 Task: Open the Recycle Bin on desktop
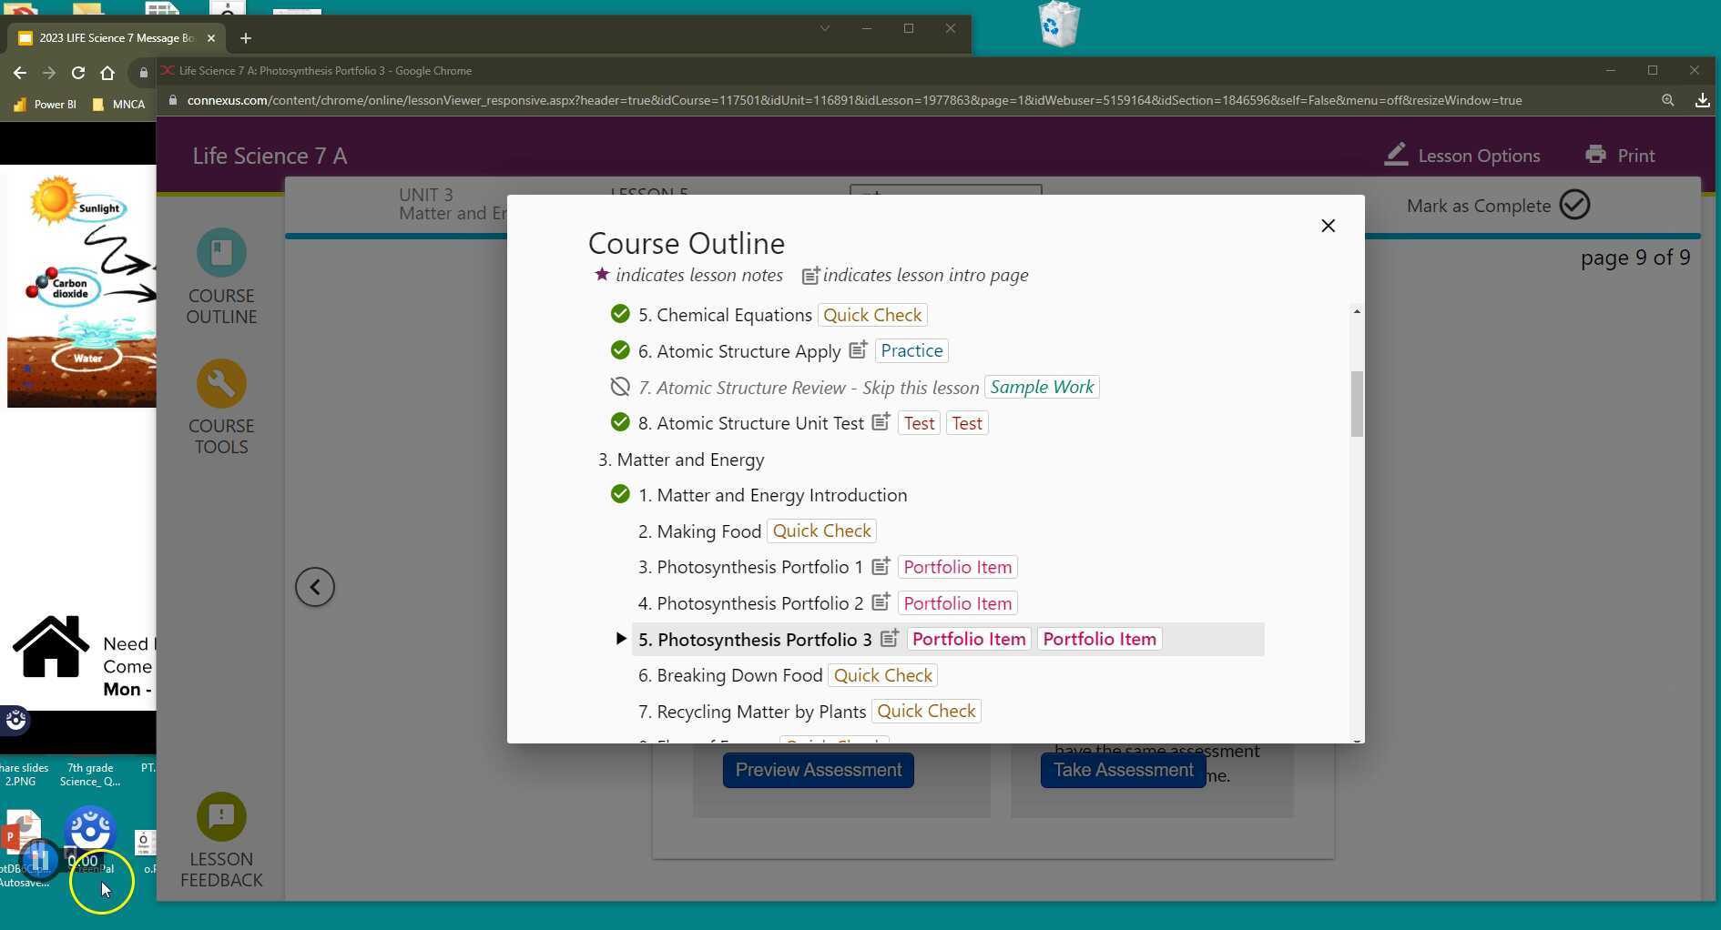[1058, 25]
